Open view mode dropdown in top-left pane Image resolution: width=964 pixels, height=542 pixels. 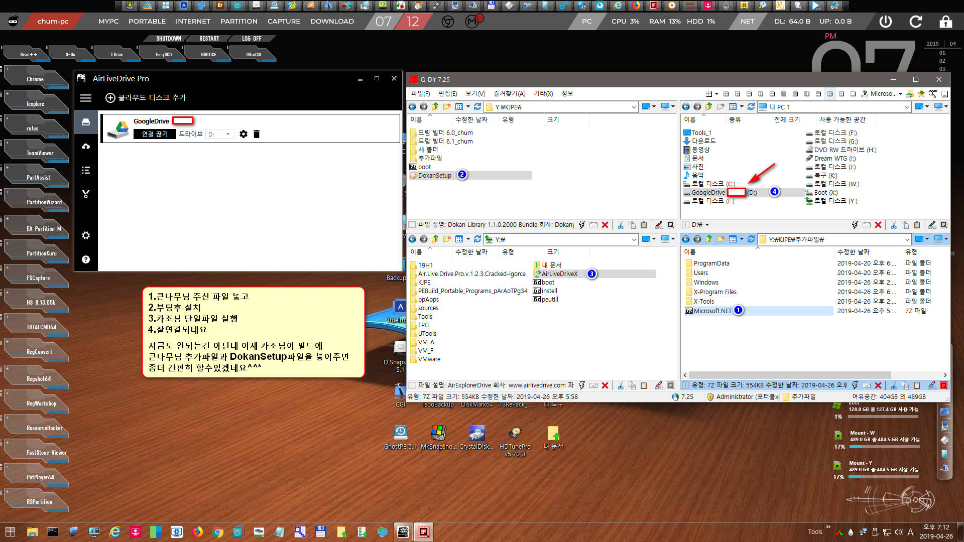[468, 107]
